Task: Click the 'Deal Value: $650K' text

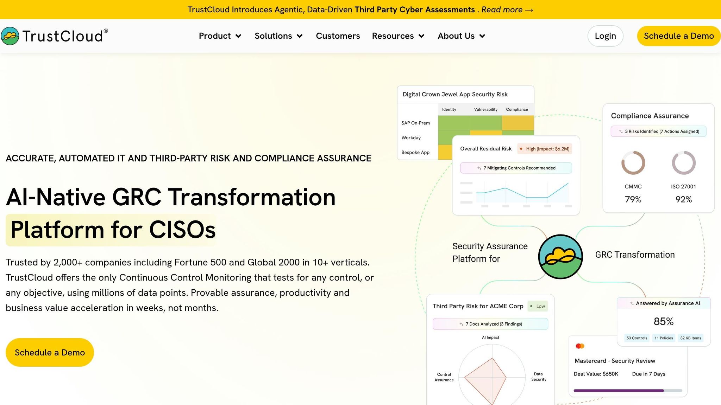Action: click(596, 374)
